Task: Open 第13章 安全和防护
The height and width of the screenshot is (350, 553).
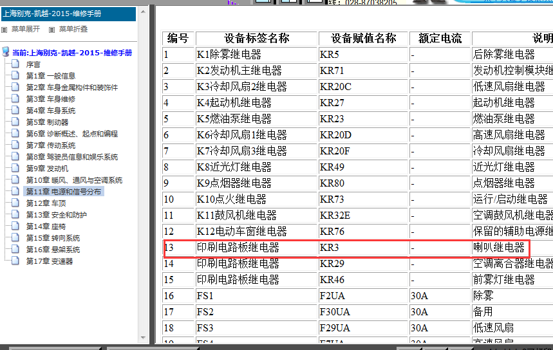Action: (x=57, y=215)
